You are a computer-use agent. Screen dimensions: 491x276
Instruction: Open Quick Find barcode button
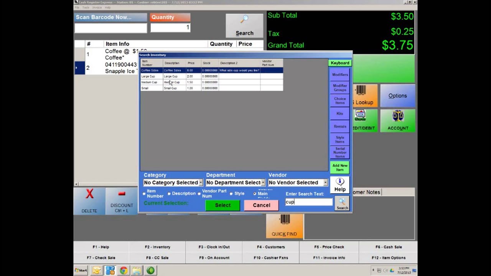(x=284, y=226)
